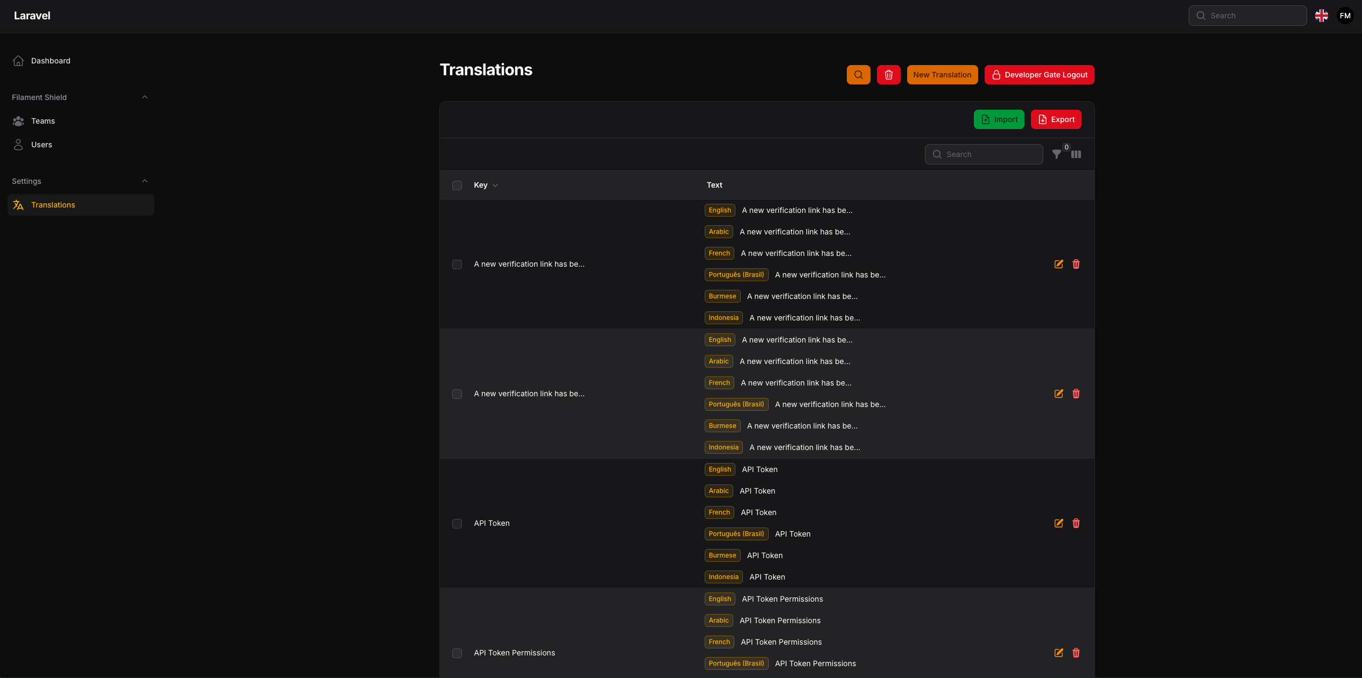Delete the API Token row via trash icon
The image size is (1362, 678).
pyautogui.click(x=1076, y=523)
